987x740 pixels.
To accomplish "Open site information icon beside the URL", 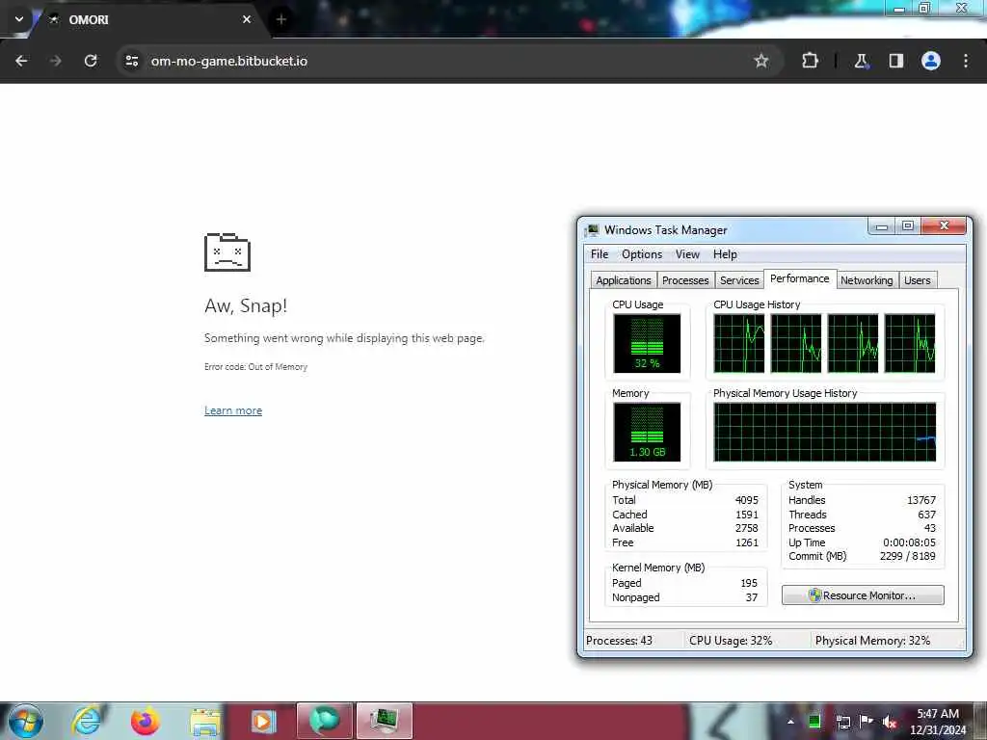I will pos(131,61).
